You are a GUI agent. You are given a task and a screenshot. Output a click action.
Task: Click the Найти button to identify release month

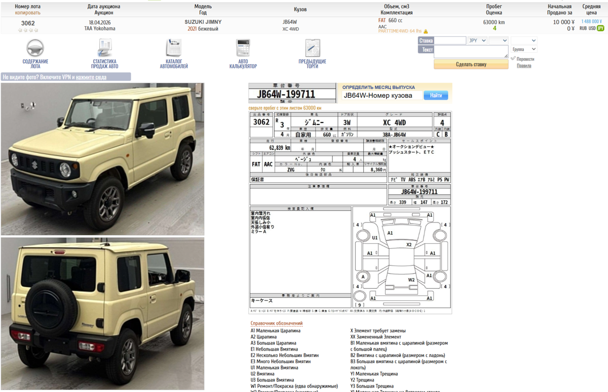pos(436,95)
